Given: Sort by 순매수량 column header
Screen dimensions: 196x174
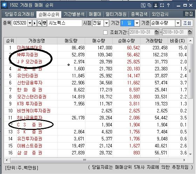Looking at the screenshot, I should tap(126, 41).
